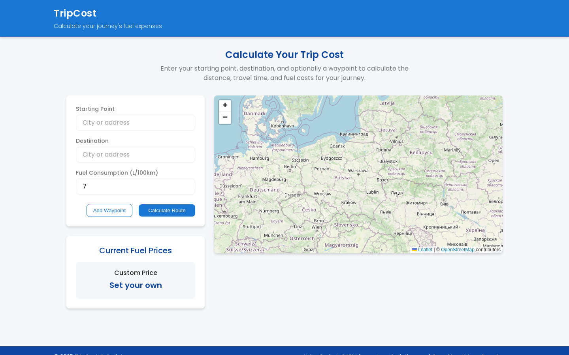Click the Dresden label on the map
The width and height of the screenshot is (569, 355).
(x=293, y=195)
